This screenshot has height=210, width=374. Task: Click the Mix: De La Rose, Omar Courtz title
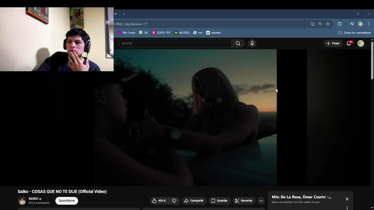pyautogui.click(x=302, y=197)
